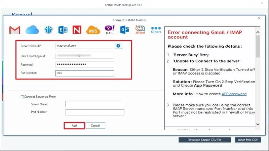Image resolution: width=269 pixels, height=151 pixels.
Task: Click the Add button
Action: (74, 125)
